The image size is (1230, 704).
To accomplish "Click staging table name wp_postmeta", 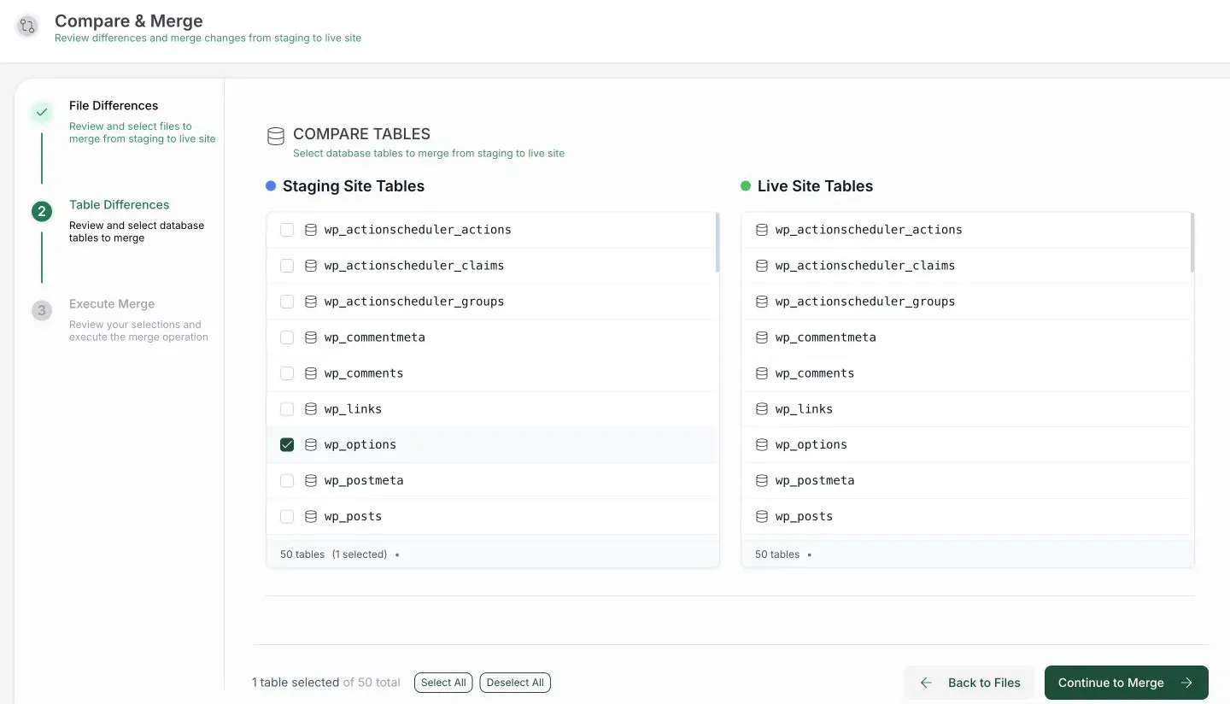I will (x=364, y=481).
